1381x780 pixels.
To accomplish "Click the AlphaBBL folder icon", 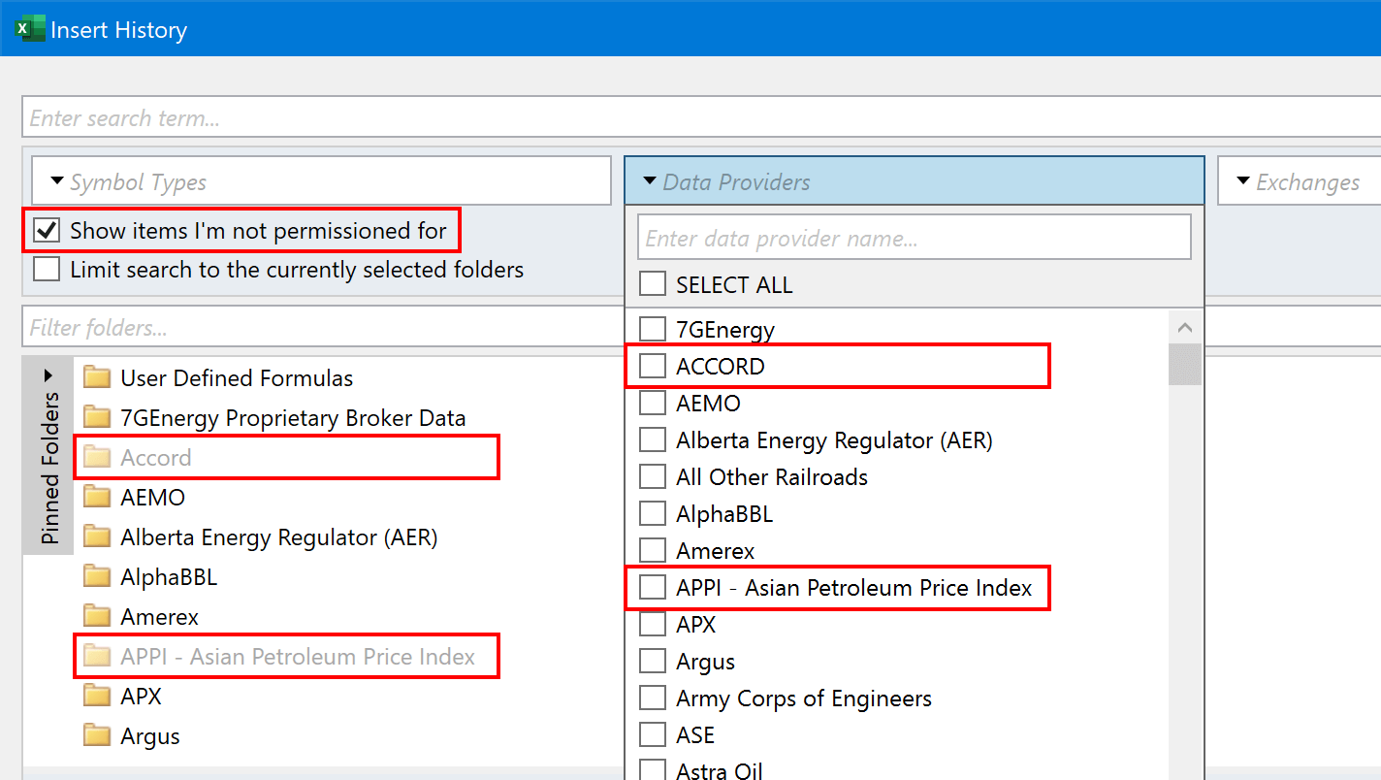I will click(x=97, y=576).
